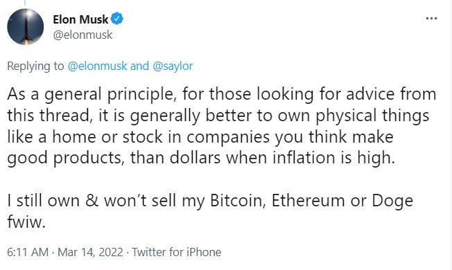Click the word 'and' between the reply mentions
452x270 pixels.
click(139, 66)
